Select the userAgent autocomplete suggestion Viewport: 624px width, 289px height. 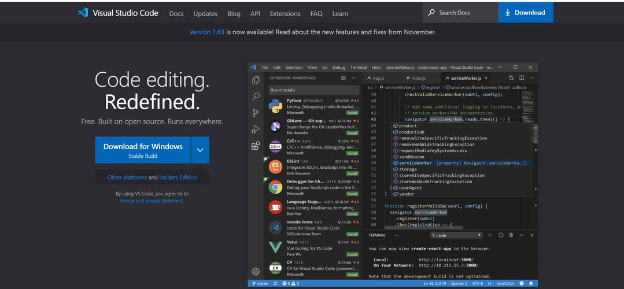point(461,188)
